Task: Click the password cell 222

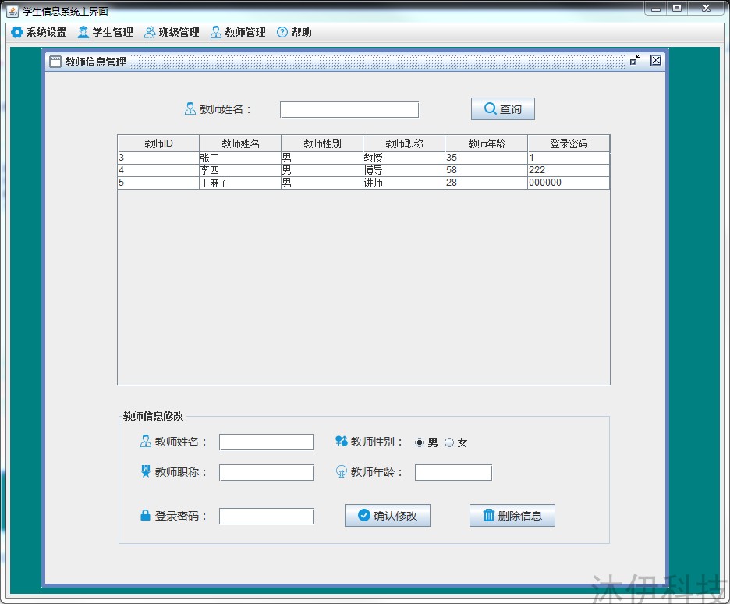Action: [569, 170]
